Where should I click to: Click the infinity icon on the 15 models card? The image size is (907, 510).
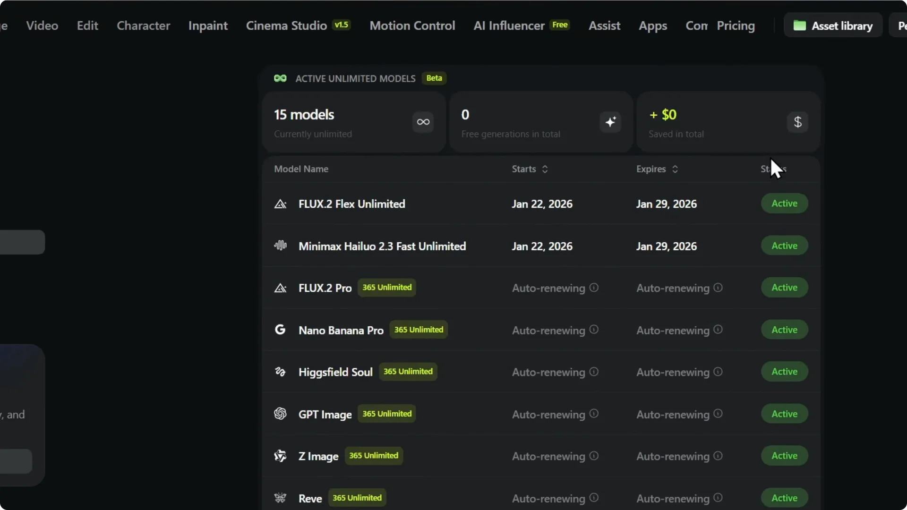422,122
